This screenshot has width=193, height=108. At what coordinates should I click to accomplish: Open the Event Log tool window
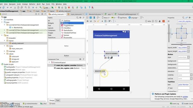[x=174, y=103]
